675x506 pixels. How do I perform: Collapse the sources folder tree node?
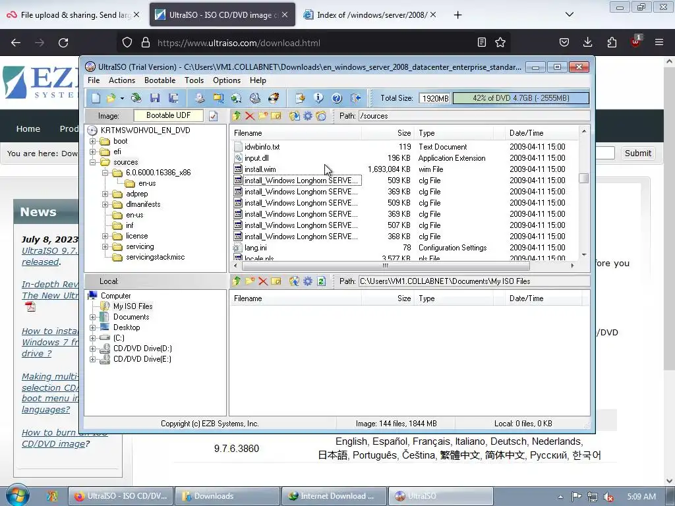point(92,162)
